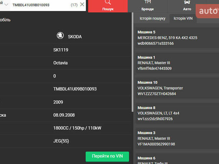Open Машина 6 Renault Trafic entry
Screen dimensions: 219x164
coord(176,160)
